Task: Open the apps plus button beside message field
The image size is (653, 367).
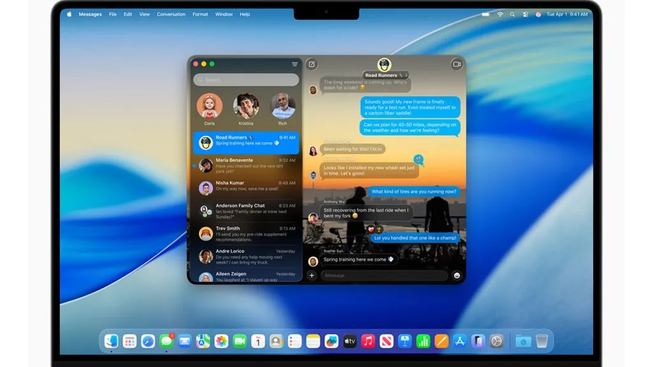Action: 312,275
